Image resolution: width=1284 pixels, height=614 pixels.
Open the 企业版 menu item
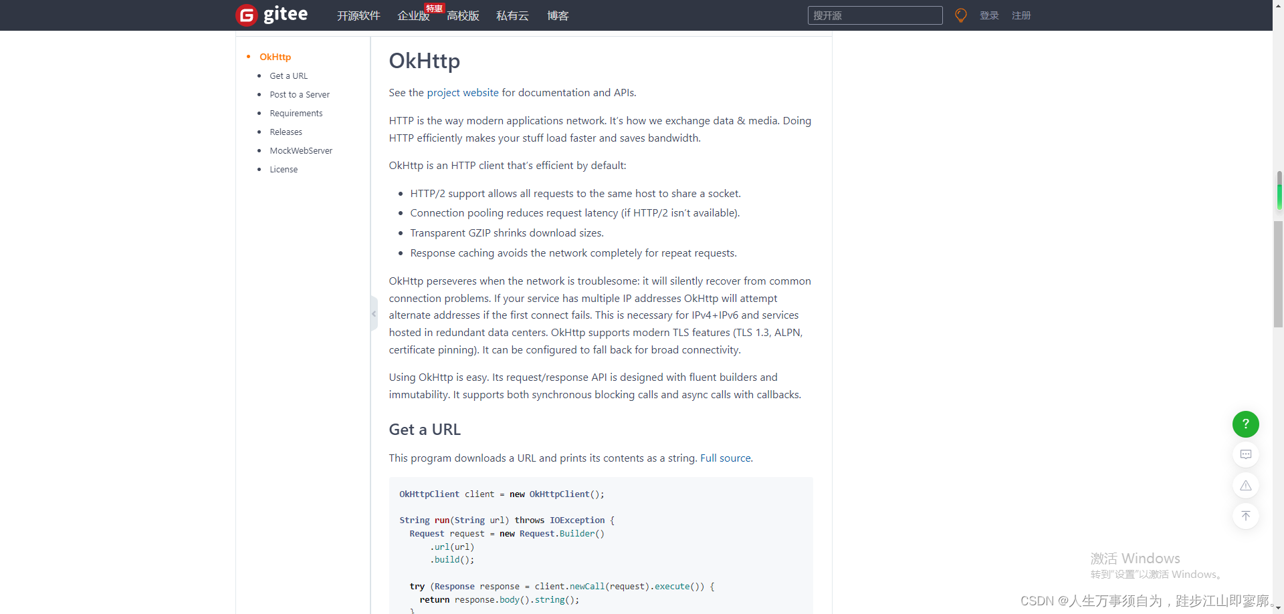click(413, 15)
